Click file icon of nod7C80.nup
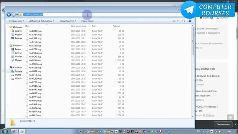The width and height of the screenshot is (238, 134). tap(27, 82)
